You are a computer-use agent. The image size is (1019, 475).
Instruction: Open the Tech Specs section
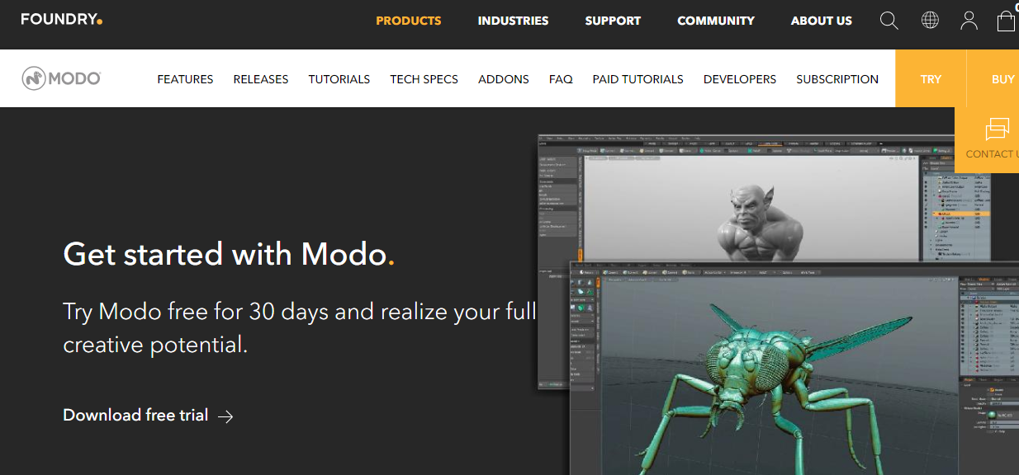424,79
